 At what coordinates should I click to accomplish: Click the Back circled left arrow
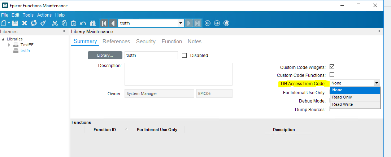(x=208, y=23)
